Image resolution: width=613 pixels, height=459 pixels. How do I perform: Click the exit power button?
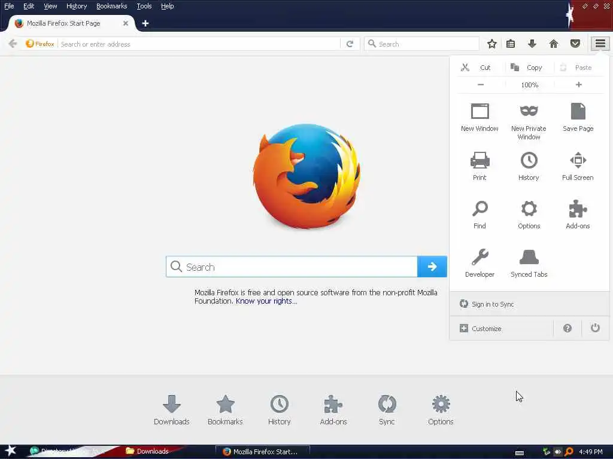click(595, 328)
